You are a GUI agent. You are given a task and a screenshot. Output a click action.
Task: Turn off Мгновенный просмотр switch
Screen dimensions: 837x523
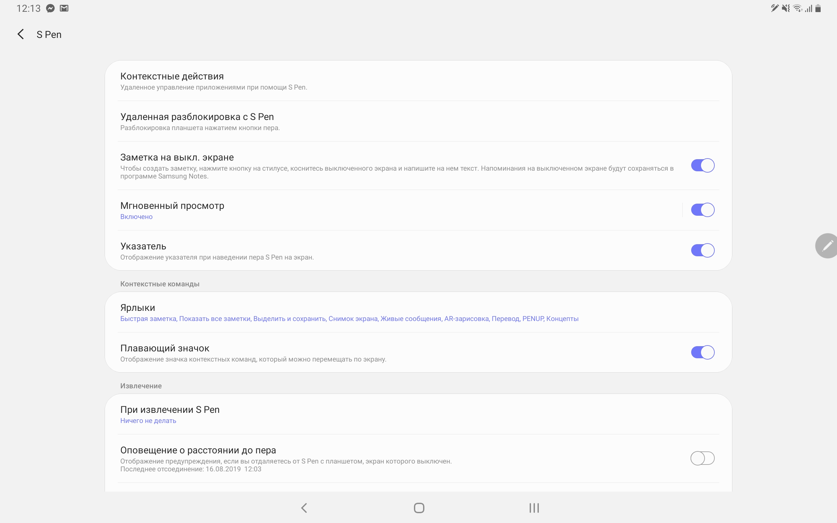pos(702,210)
